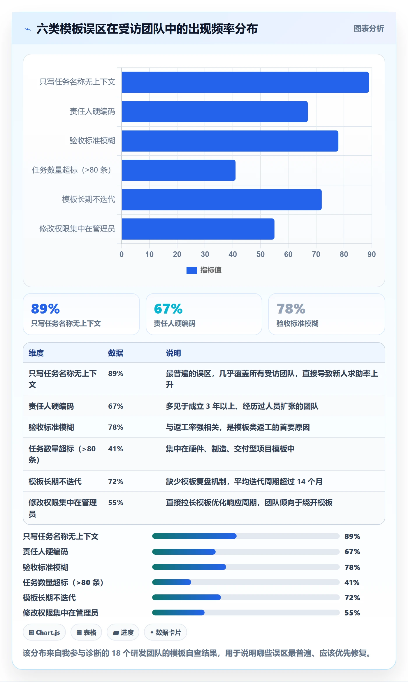Click the footnote about 18 个研发团队
This screenshot has width=408, height=682.
[198, 653]
